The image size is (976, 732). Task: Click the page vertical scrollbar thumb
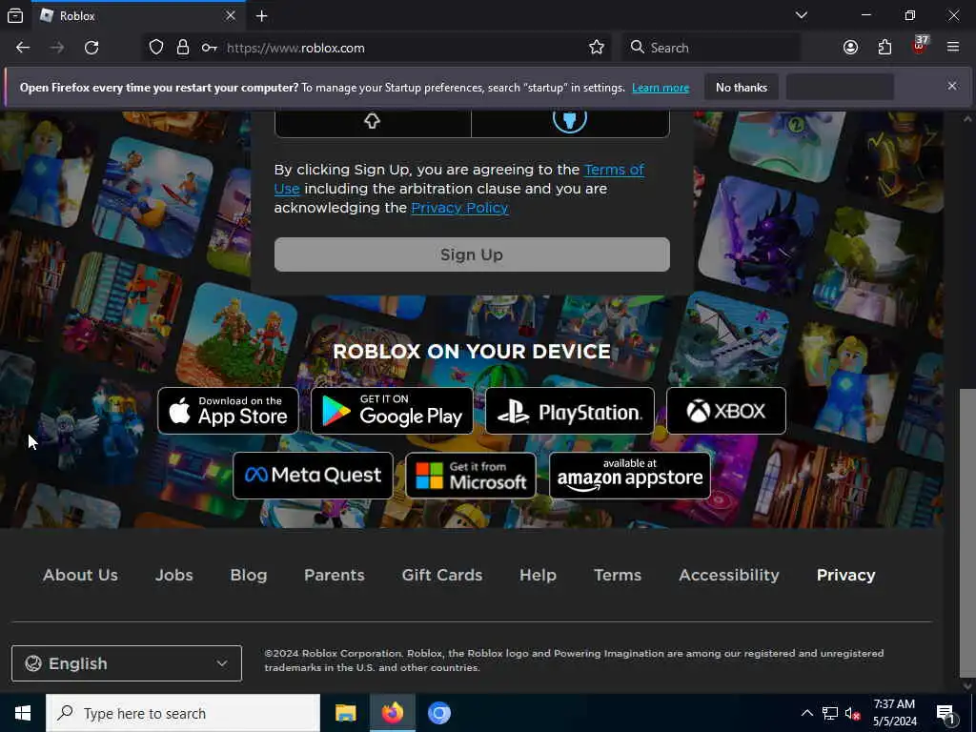coord(966,534)
